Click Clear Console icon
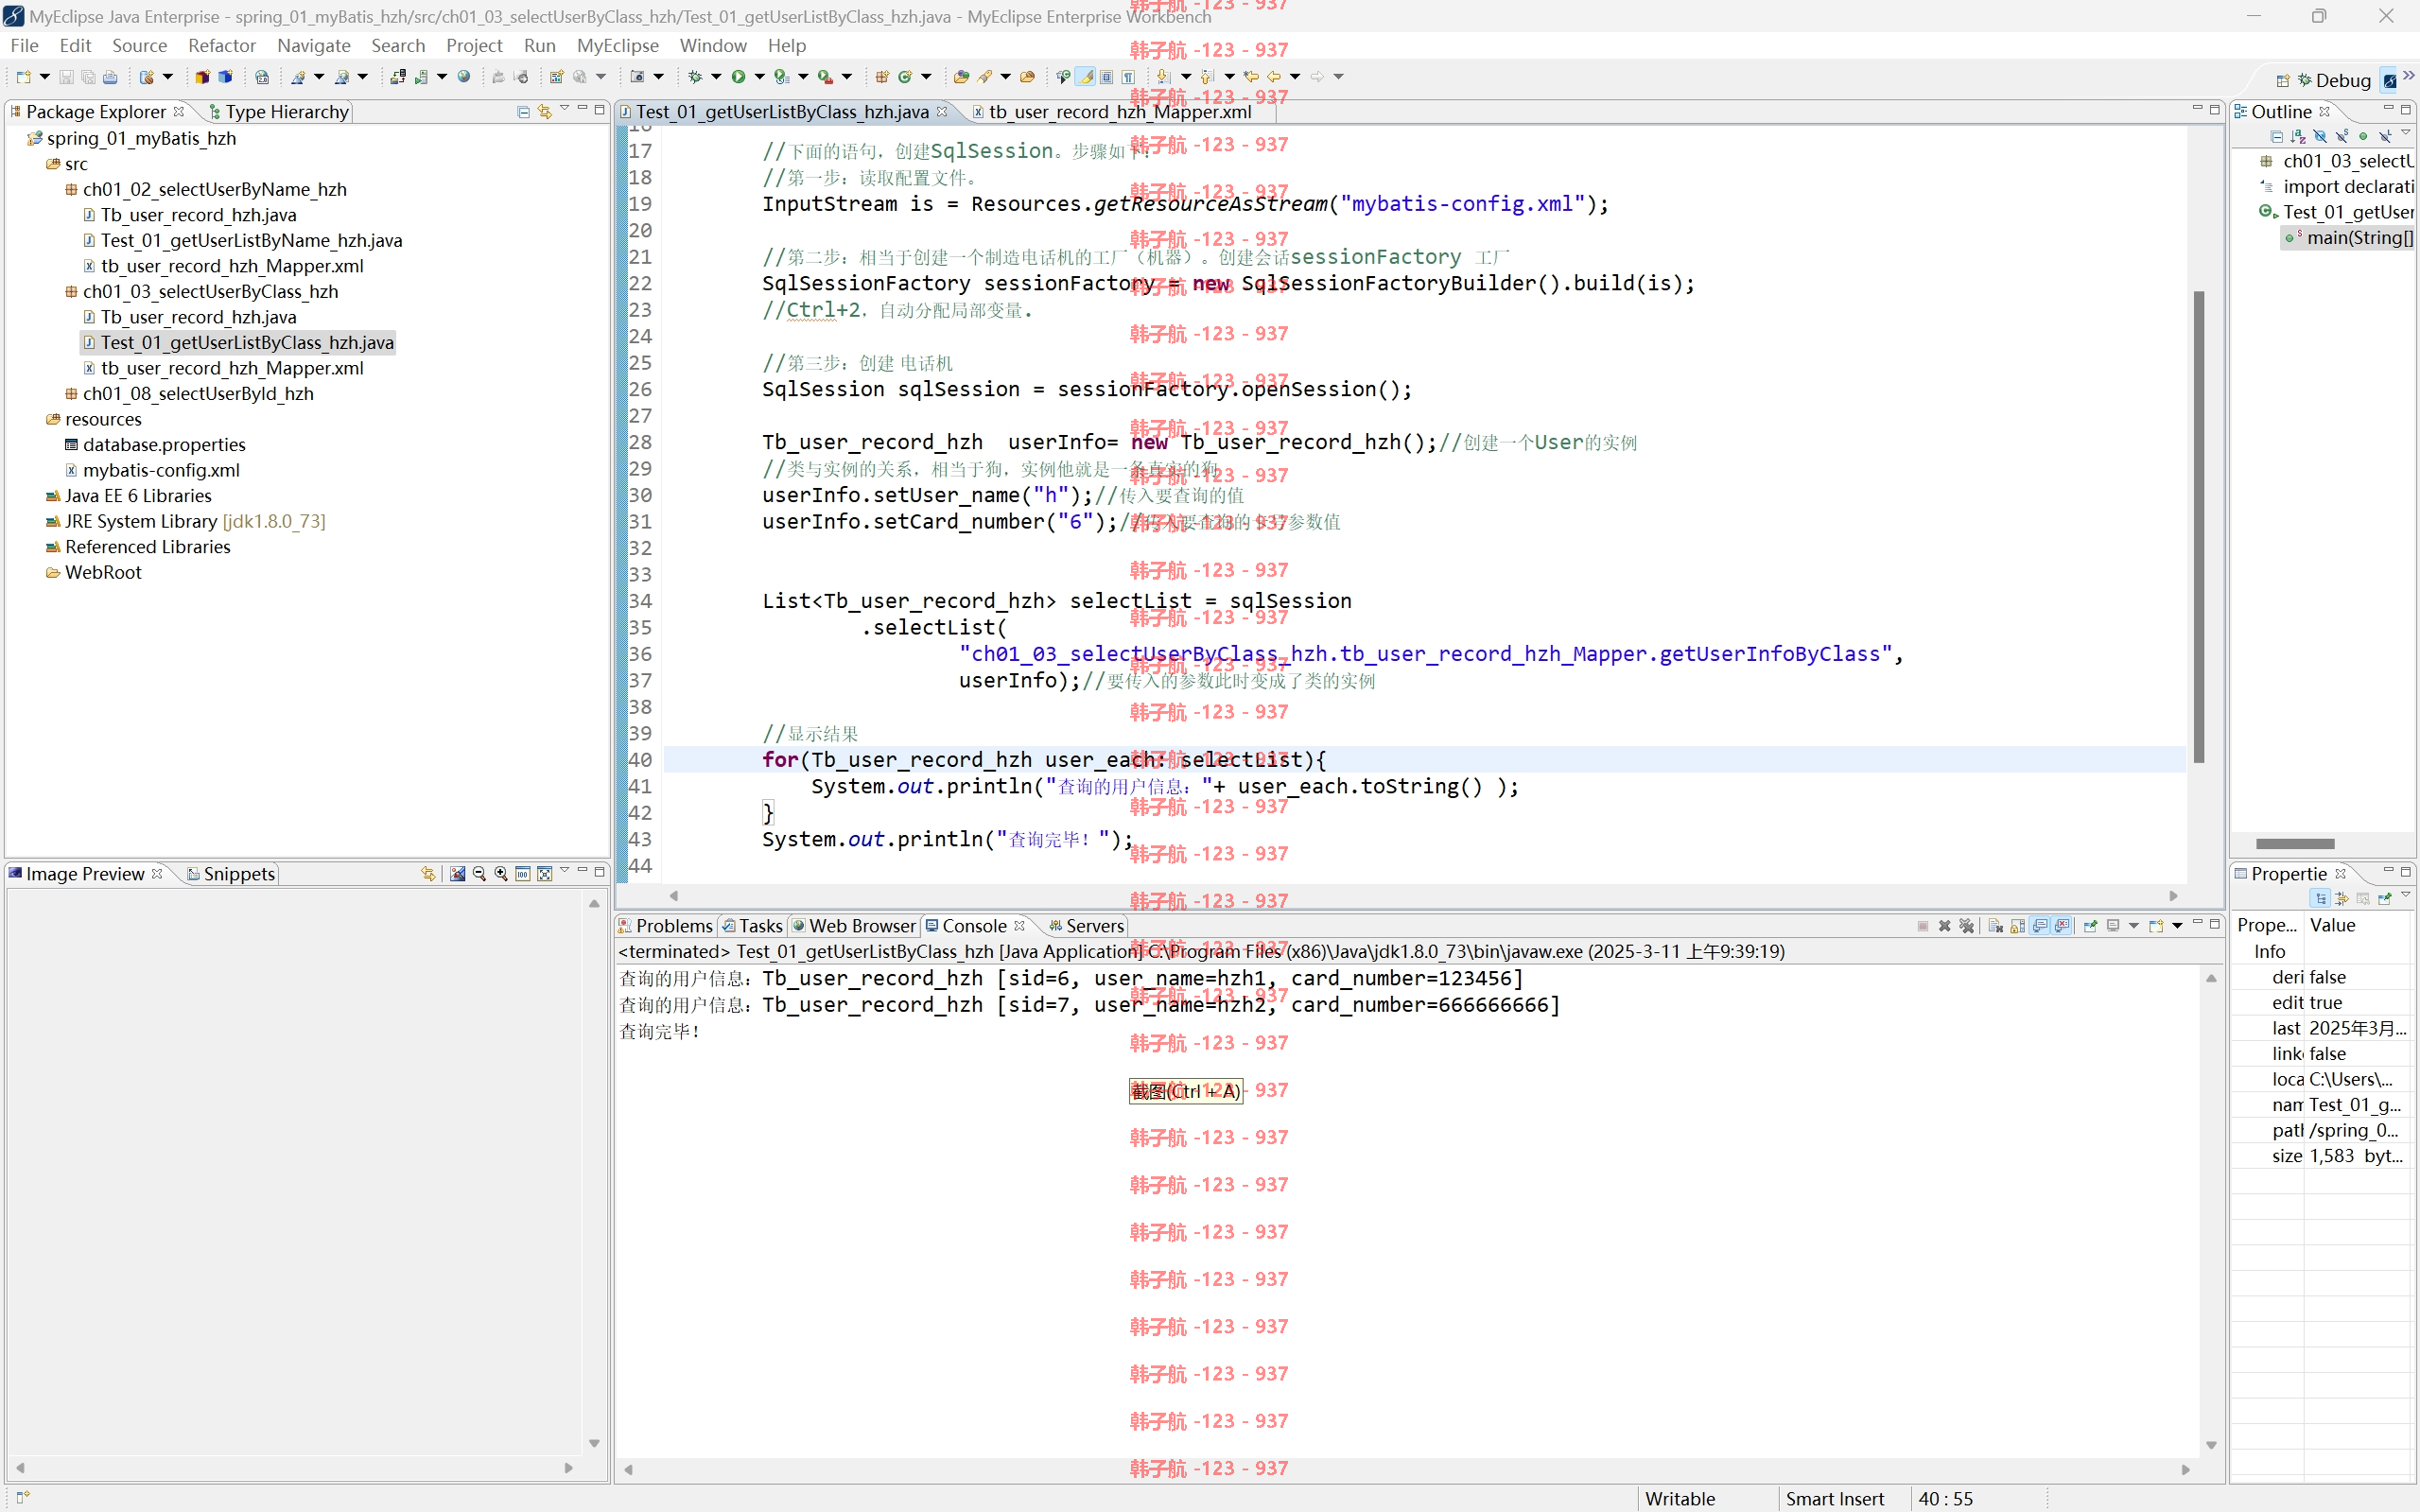The image size is (2420, 1512). click(x=1996, y=926)
